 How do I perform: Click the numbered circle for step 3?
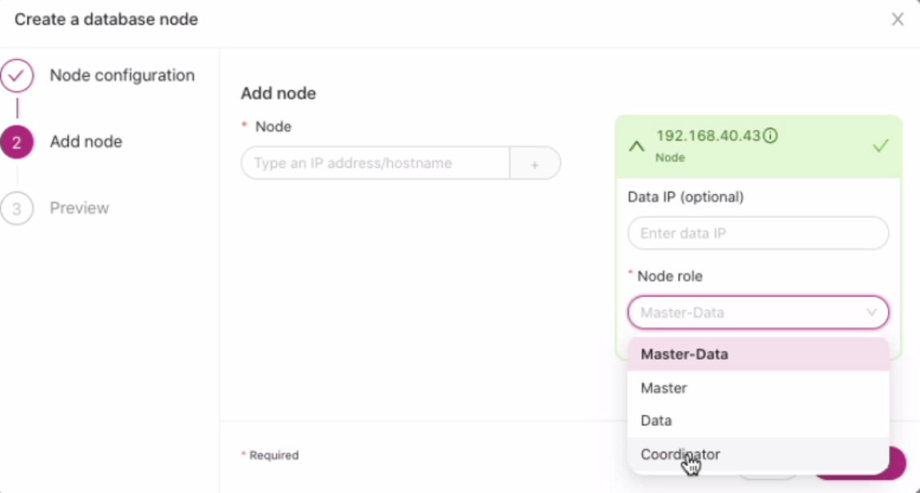pos(18,208)
